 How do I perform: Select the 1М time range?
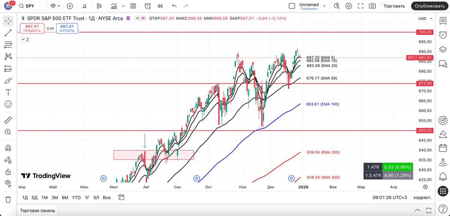click(44, 197)
